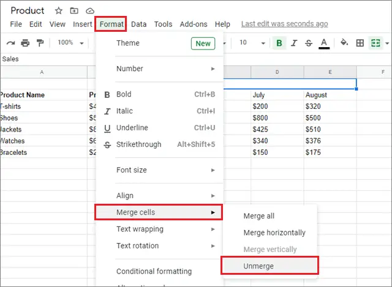The height and width of the screenshot is (287, 392).
Task: Open the Help menu
Action: tap(222, 24)
